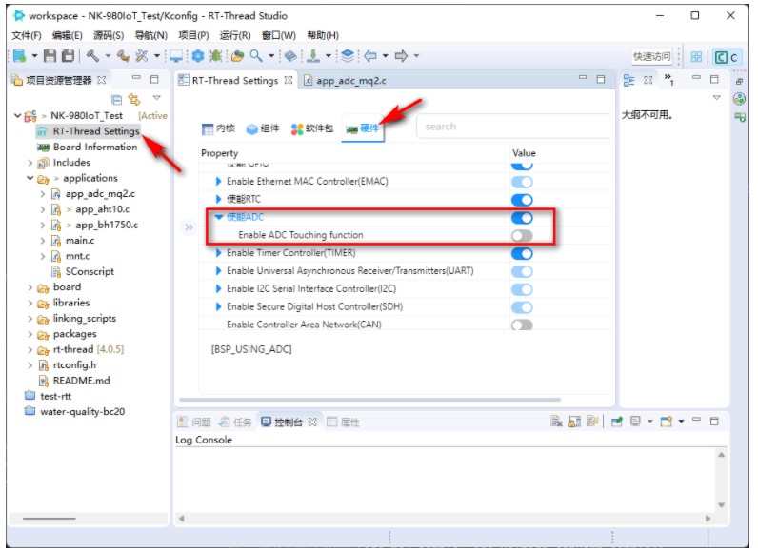Image resolution: width=758 pixels, height=551 pixels.
Task: Click the blue gear settings icon
Action: pyautogui.click(x=198, y=56)
